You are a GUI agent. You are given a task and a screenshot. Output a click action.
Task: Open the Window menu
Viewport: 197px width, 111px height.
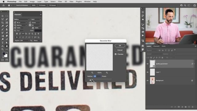point(87,2)
